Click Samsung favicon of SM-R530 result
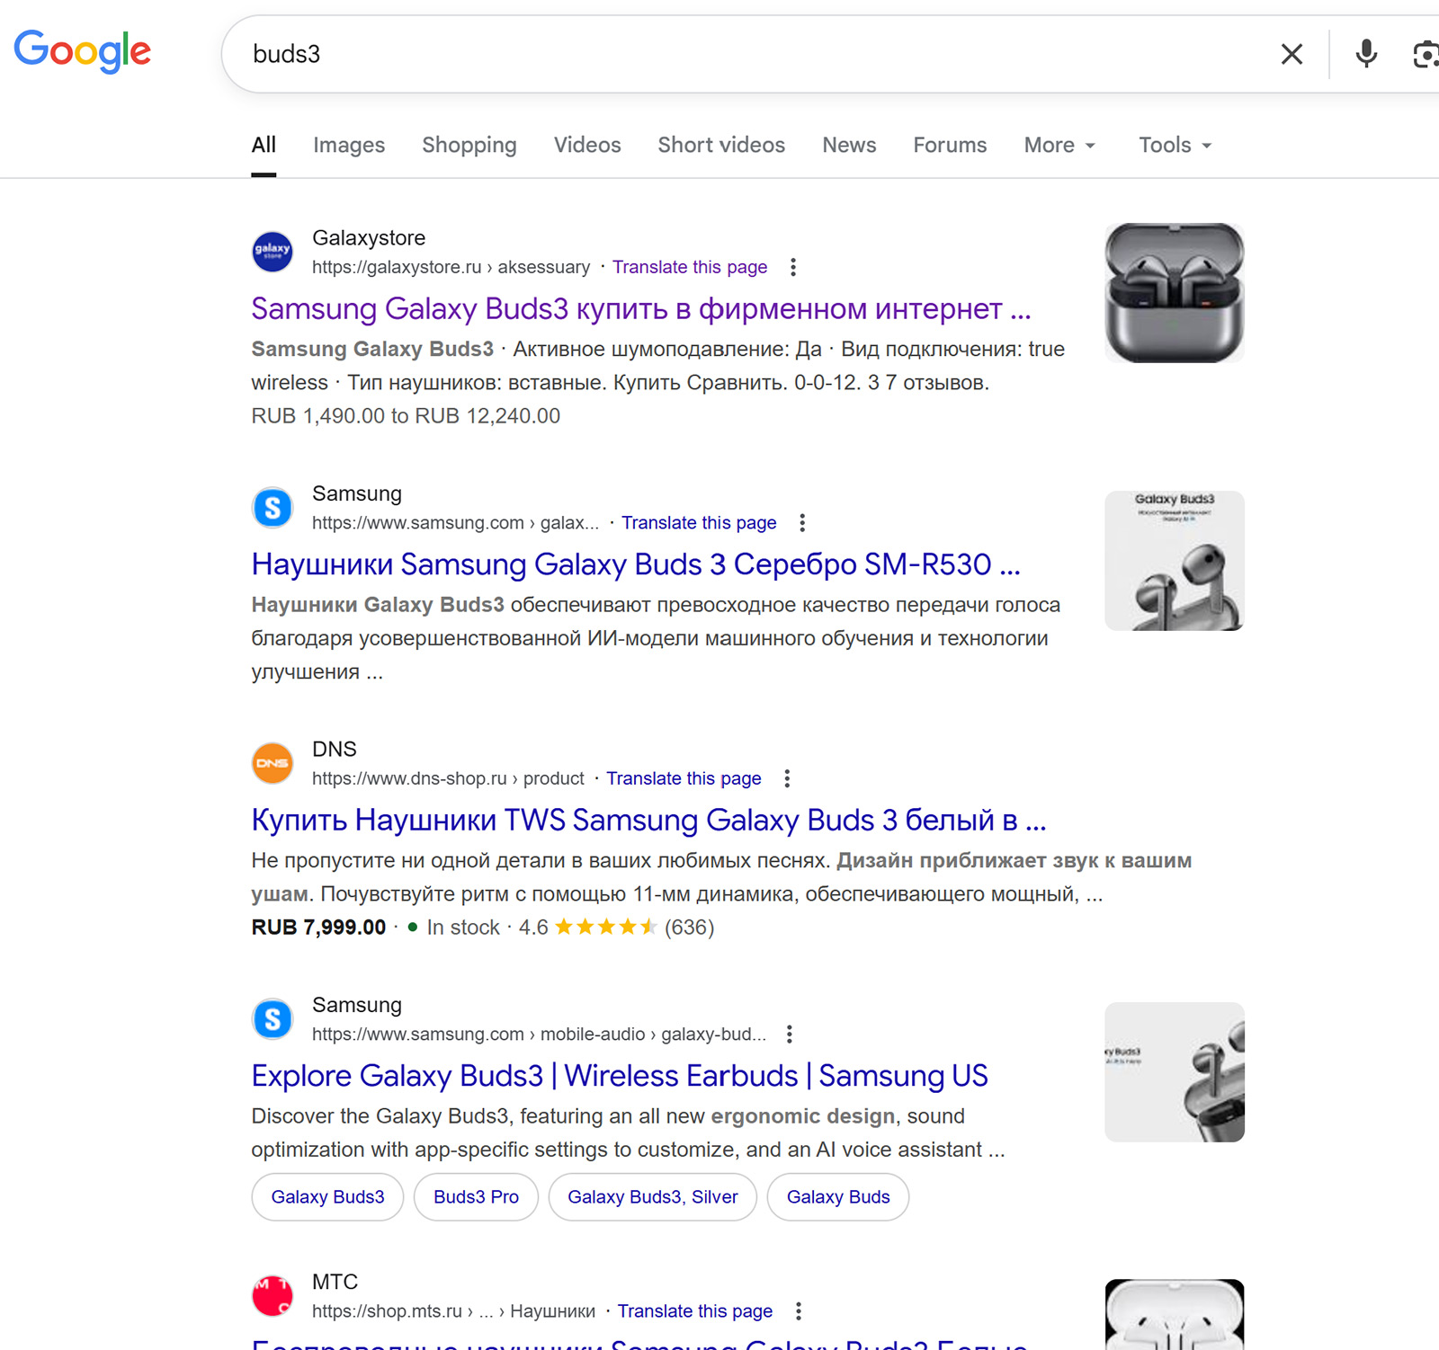 click(273, 507)
